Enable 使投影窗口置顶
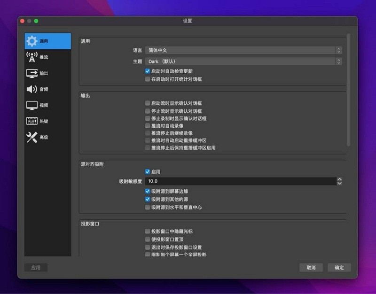 pos(148,239)
